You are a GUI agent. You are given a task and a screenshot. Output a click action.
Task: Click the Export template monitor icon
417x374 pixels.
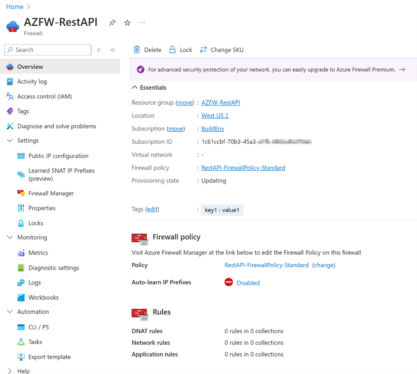tap(21, 357)
